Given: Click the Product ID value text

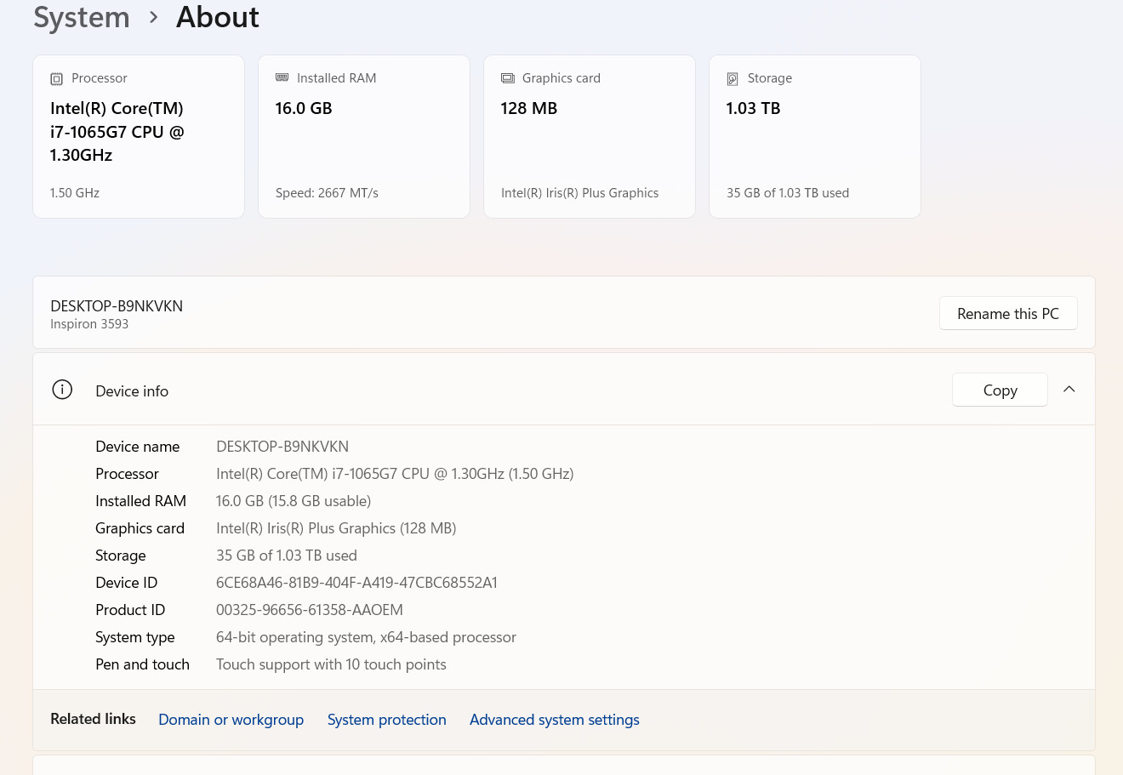Looking at the screenshot, I should tap(310, 610).
